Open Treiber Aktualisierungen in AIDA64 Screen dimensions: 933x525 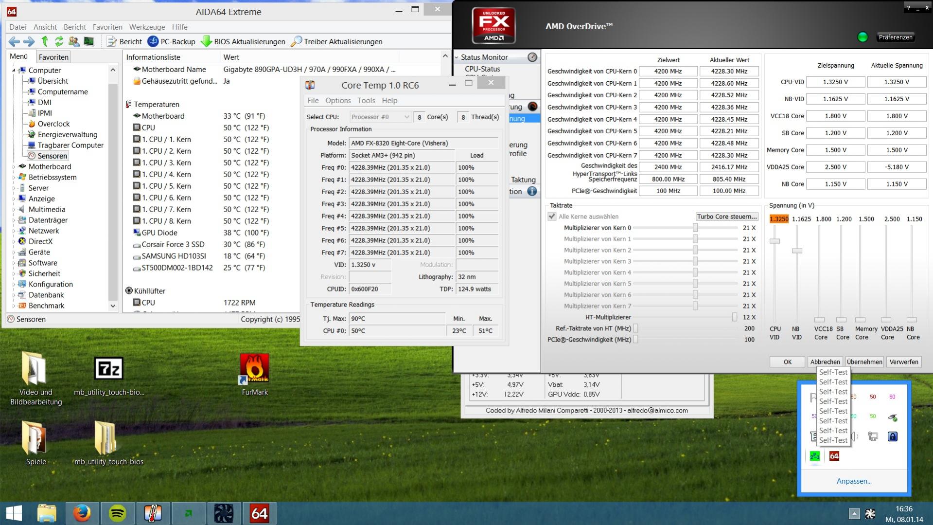pos(336,42)
